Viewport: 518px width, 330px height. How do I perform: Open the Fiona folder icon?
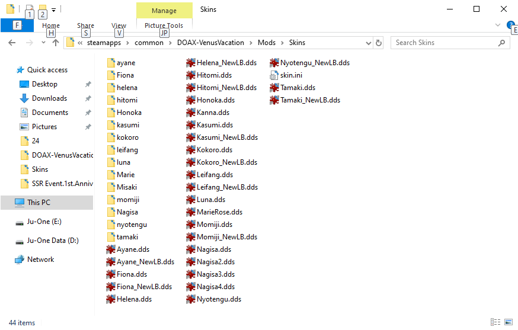pyautogui.click(x=111, y=75)
